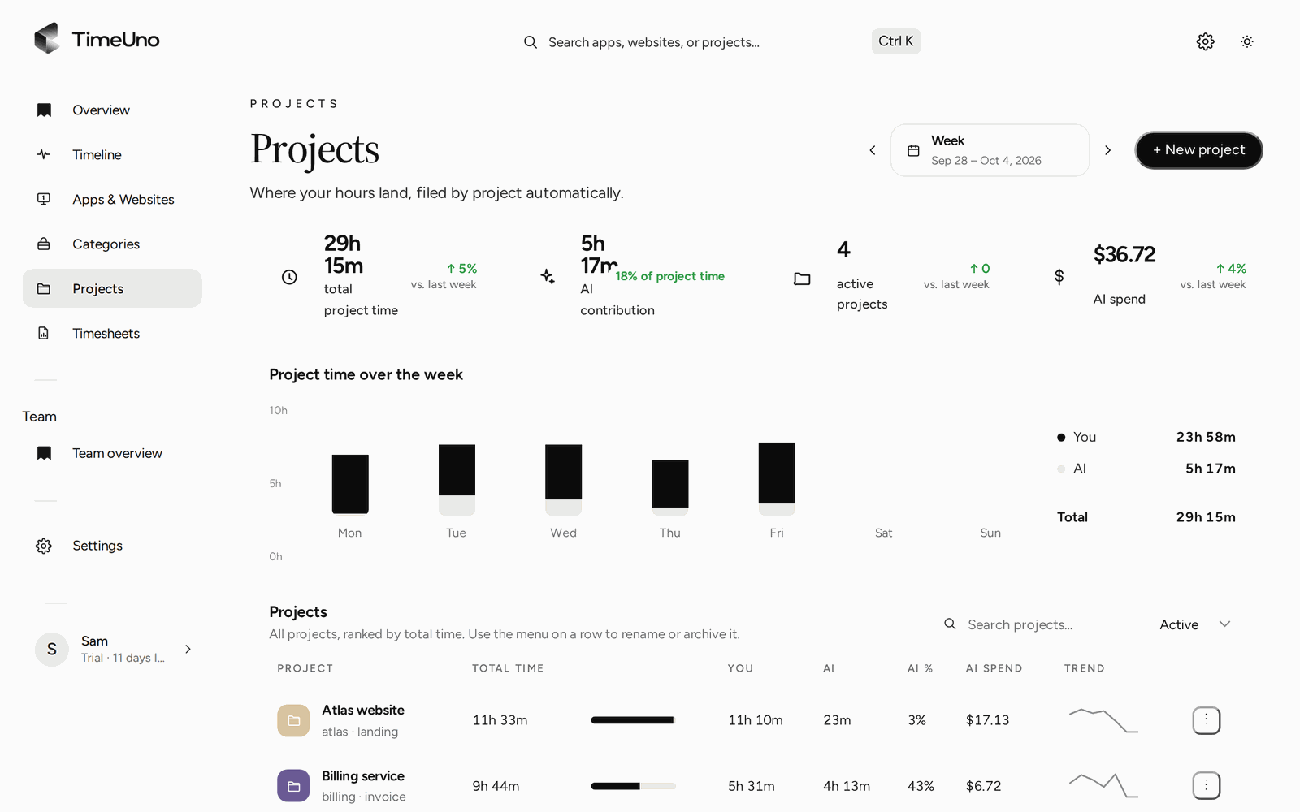Click the + New project button
Viewport: 1300px width, 812px height.
pyautogui.click(x=1198, y=150)
